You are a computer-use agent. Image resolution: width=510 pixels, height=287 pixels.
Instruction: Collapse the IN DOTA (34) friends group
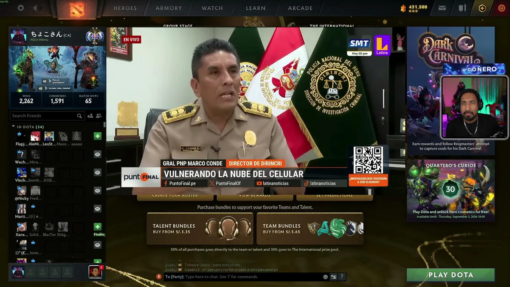tap(13, 127)
